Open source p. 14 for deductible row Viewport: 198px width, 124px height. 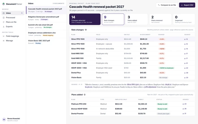186,49
